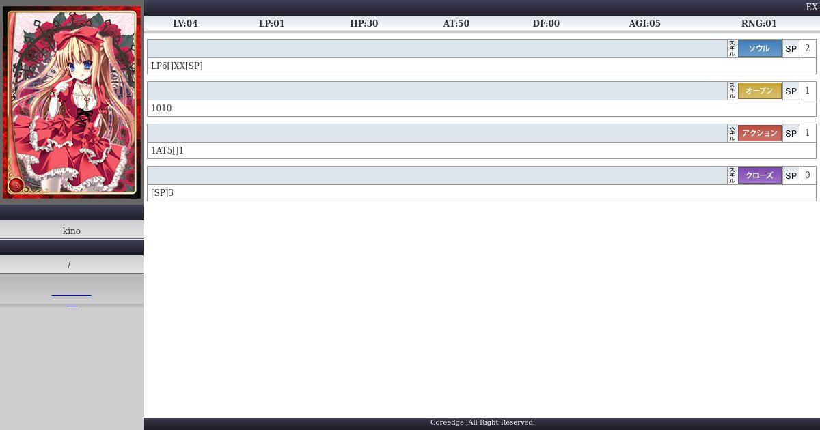Screen dimensions: 820x430
Task: Click the スキル label beside クローズ
Action: point(732,175)
